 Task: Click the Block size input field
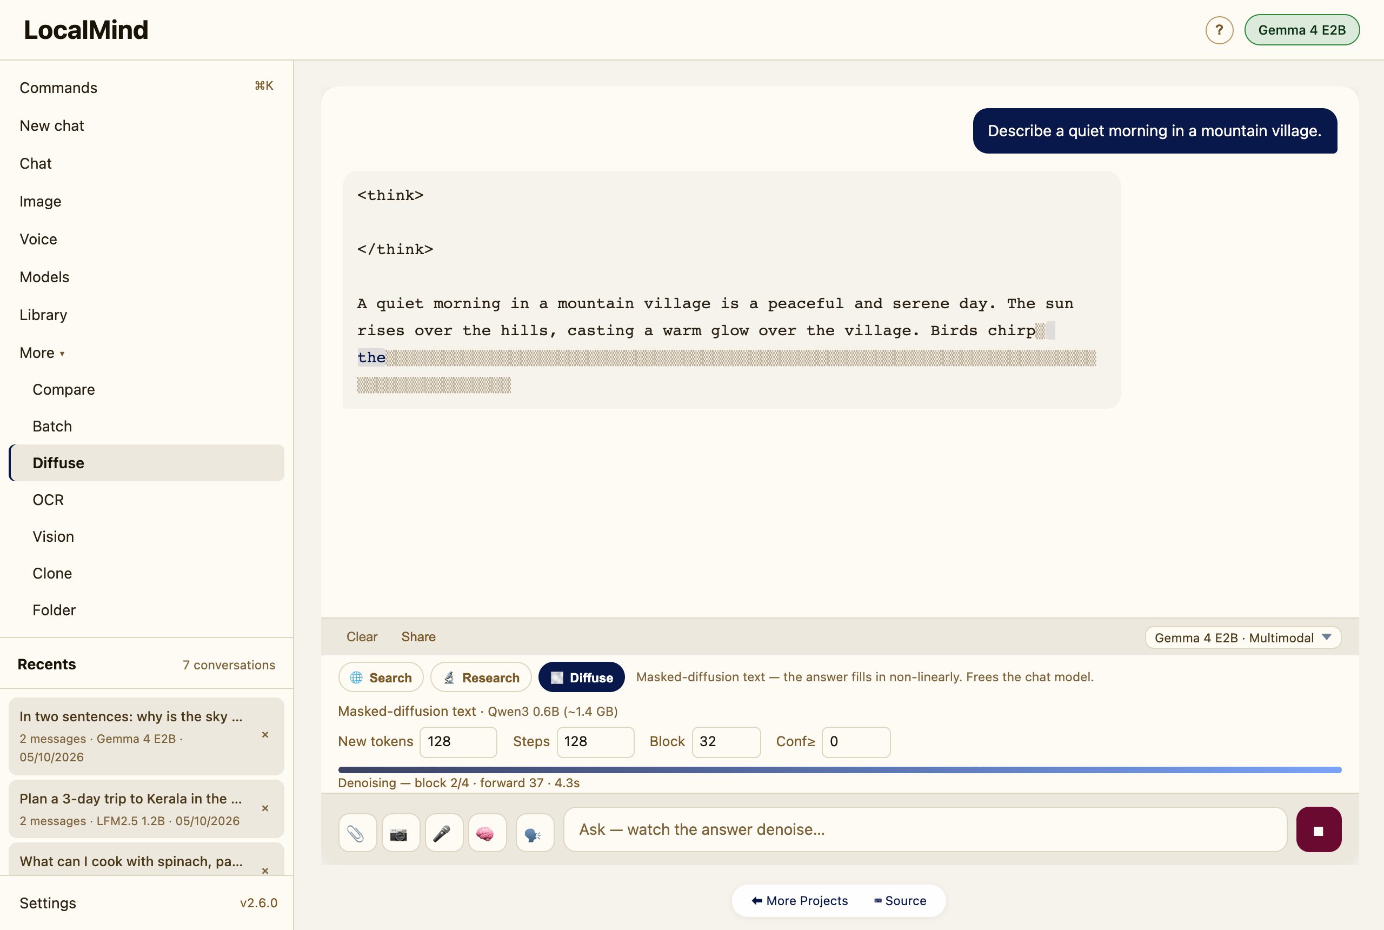pos(727,742)
